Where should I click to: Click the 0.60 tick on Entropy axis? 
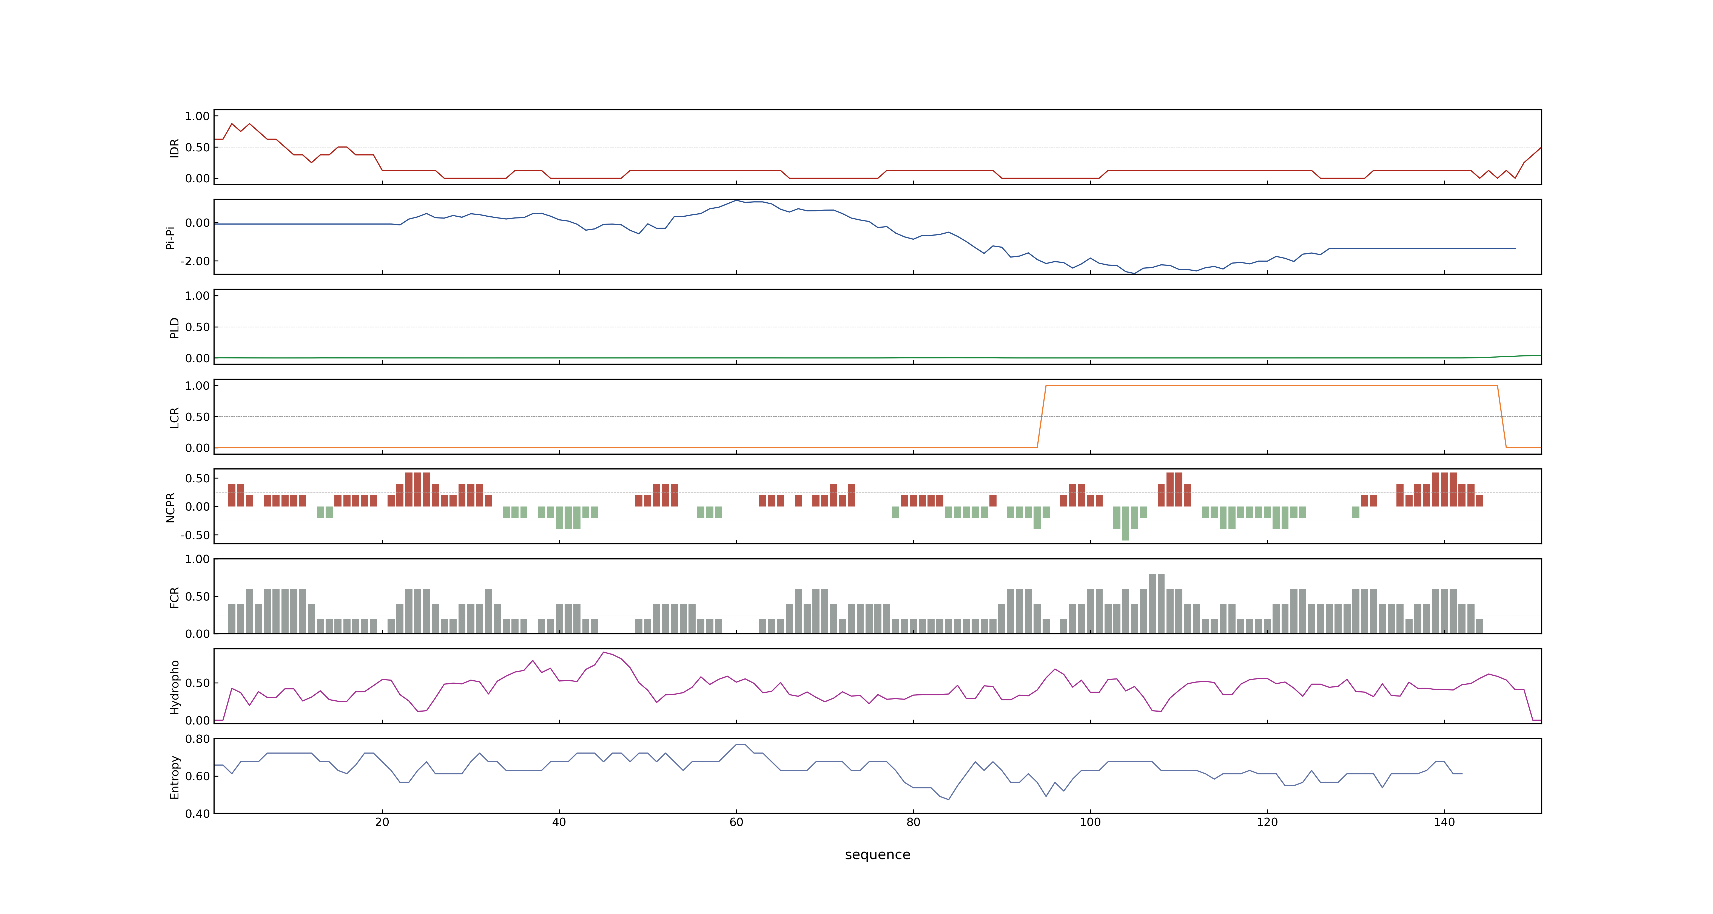click(198, 776)
